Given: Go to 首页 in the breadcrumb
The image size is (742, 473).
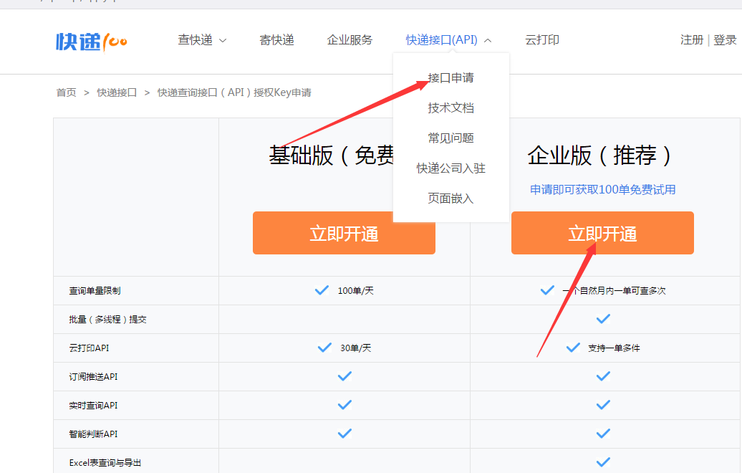Looking at the screenshot, I should click(66, 92).
